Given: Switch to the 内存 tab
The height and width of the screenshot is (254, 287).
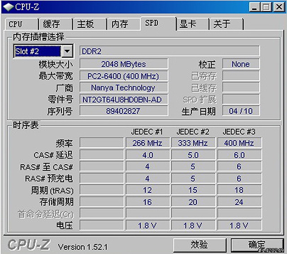Looking at the screenshot, I should (x=124, y=24).
